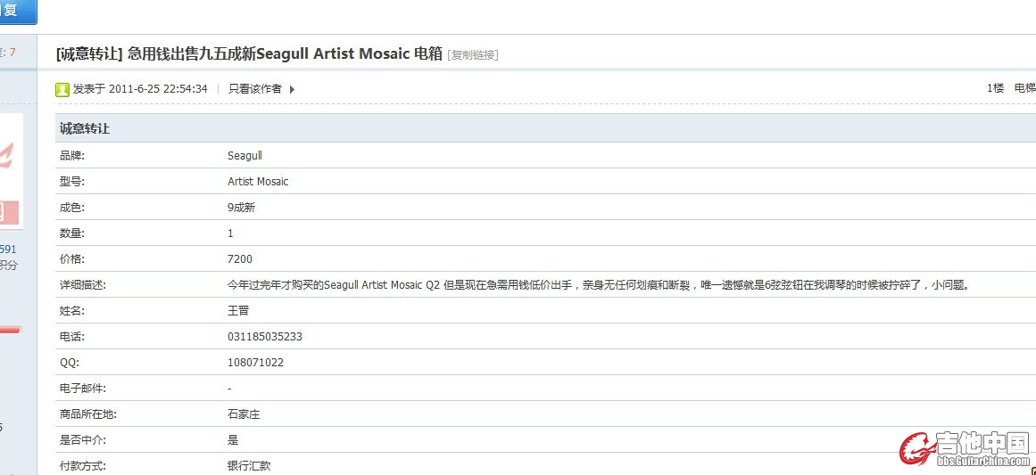Open the 电梯 floor jump option
This screenshot has height=475, width=1036.
[1024, 88]
